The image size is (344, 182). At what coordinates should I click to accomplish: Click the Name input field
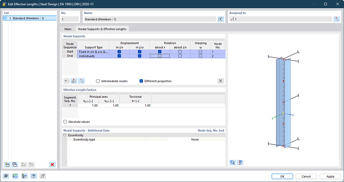point(150,19)
